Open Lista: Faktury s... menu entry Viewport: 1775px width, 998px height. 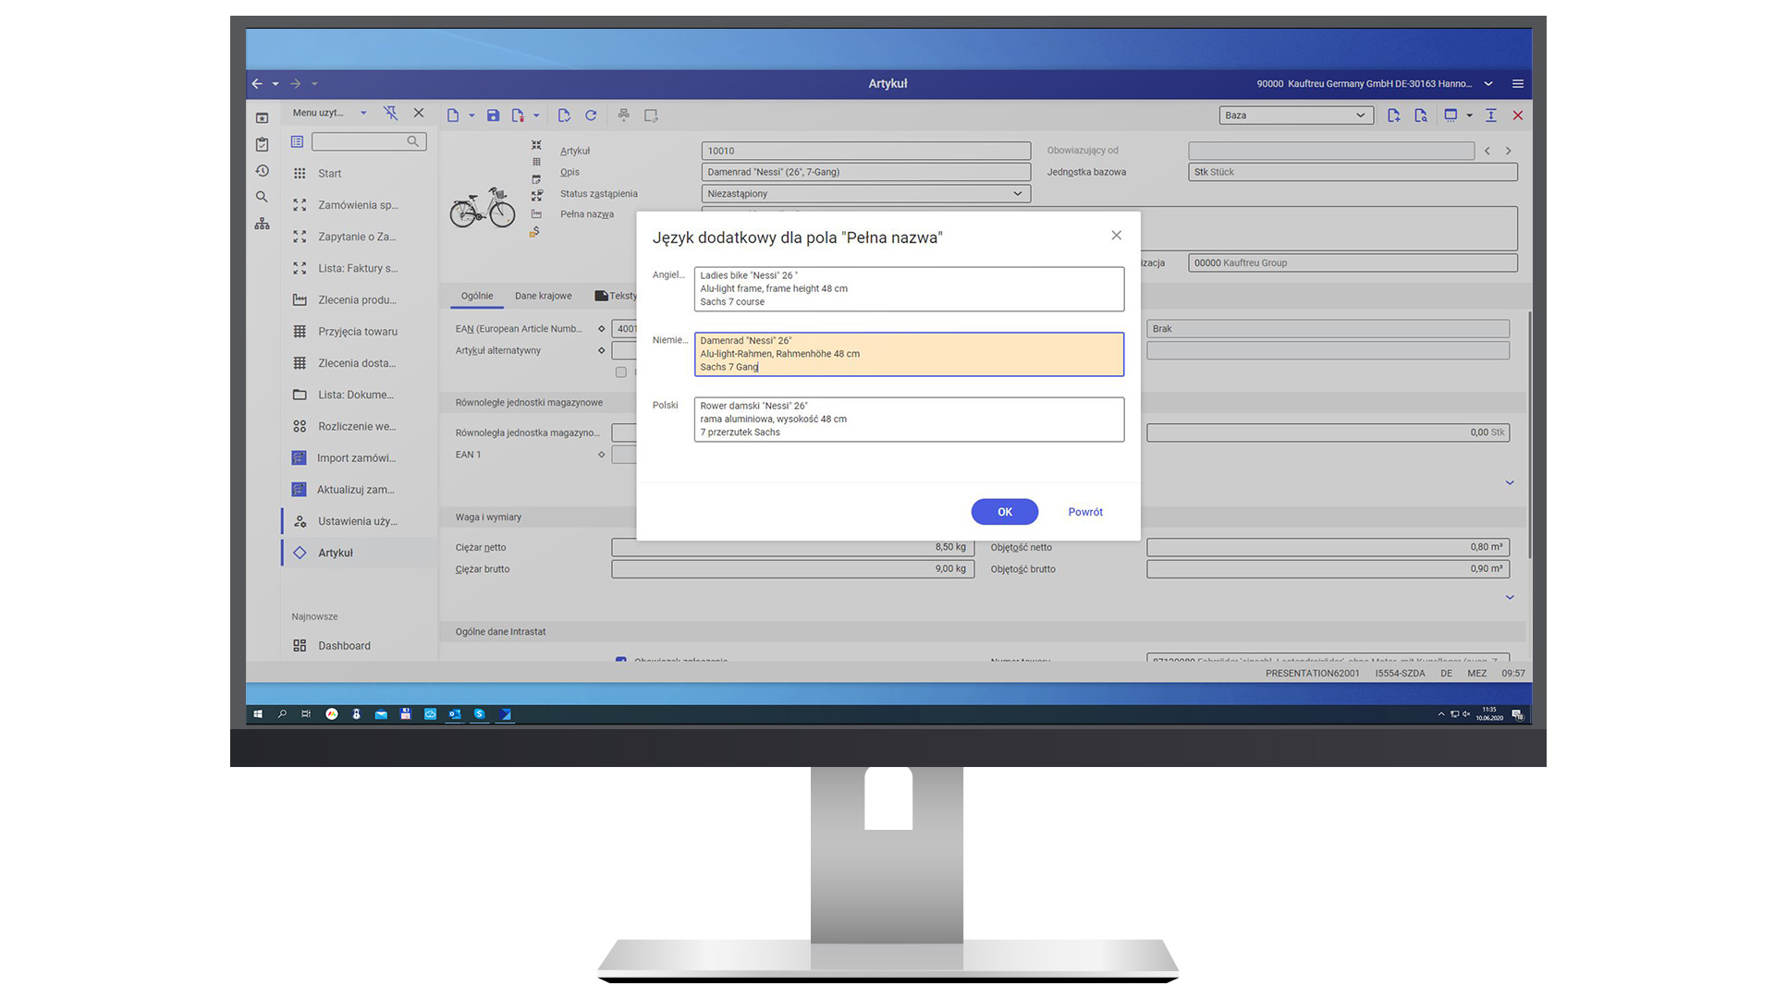coord(359,268)
